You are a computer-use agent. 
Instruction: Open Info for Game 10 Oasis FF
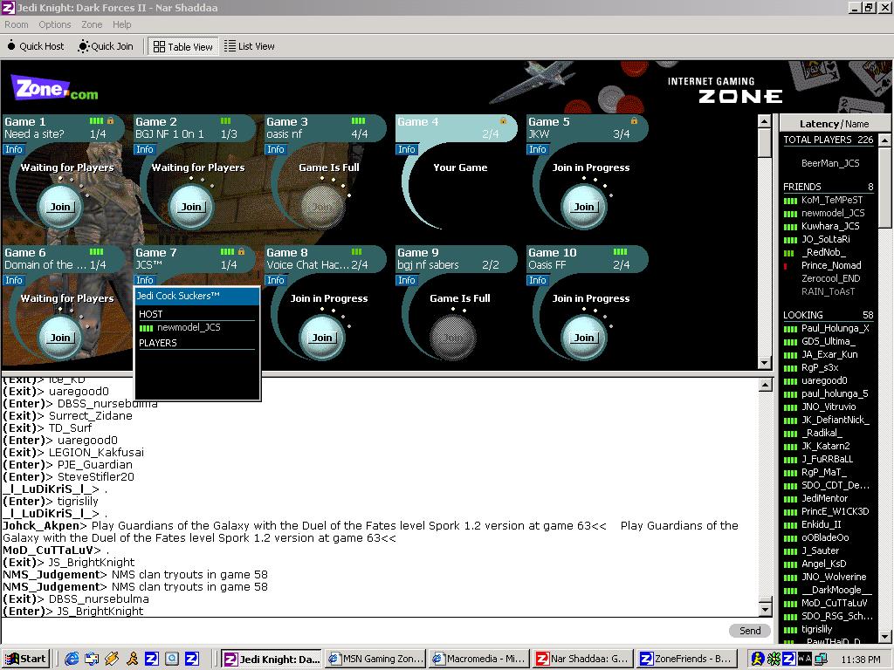click(538, 280)
